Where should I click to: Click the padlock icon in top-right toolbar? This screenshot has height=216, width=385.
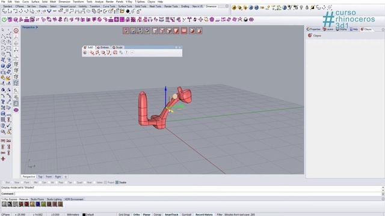307,8
